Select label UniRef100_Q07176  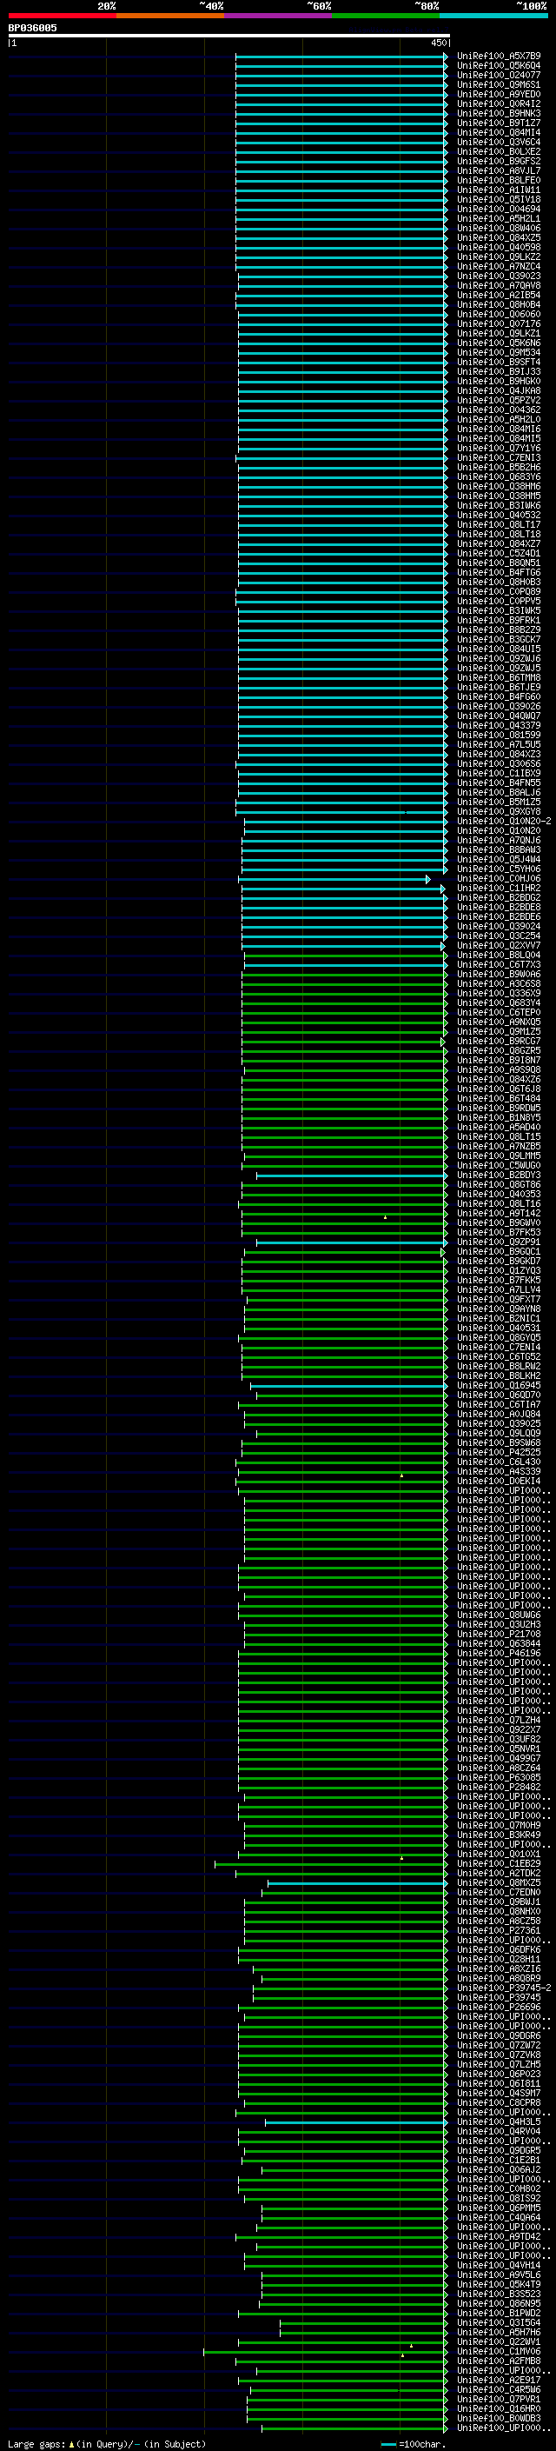[499, 323]
